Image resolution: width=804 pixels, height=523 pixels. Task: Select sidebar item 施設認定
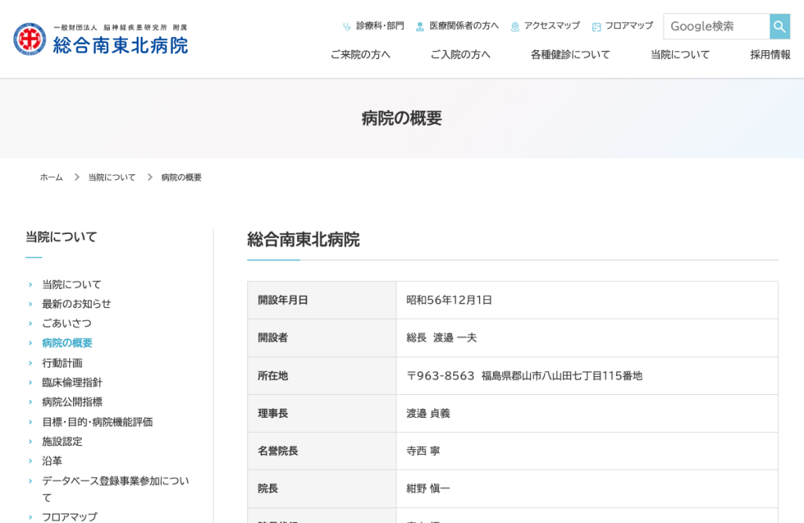coord(62,441)
